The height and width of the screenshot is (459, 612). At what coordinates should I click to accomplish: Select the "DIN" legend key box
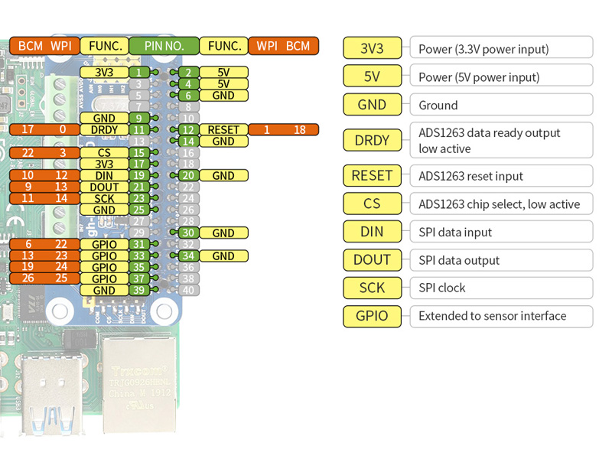coord(373,232)
